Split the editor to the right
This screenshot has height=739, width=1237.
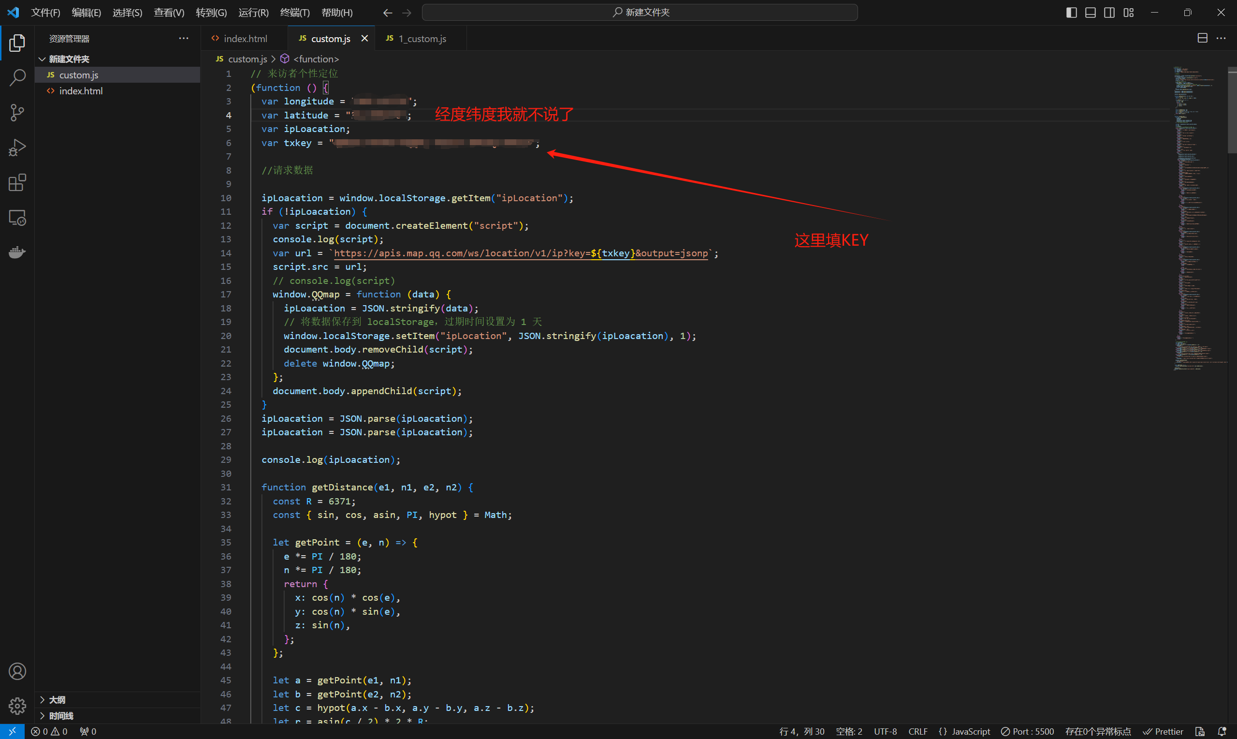[x=1202, y=38]
